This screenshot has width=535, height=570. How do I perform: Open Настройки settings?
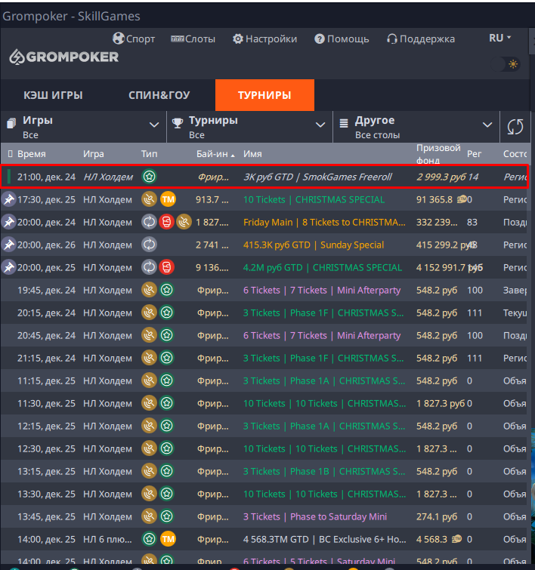pyautogui.click(x=264, y=39)
